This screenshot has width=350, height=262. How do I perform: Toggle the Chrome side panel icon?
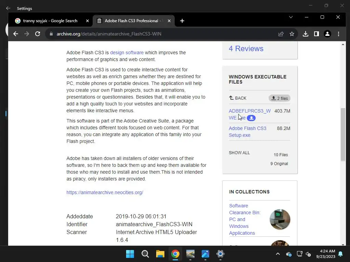[316, 34]
